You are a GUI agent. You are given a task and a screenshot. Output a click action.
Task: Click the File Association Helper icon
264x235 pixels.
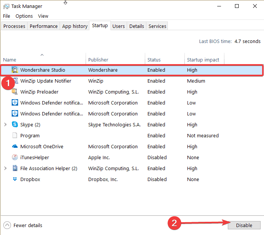coord(15,168)
